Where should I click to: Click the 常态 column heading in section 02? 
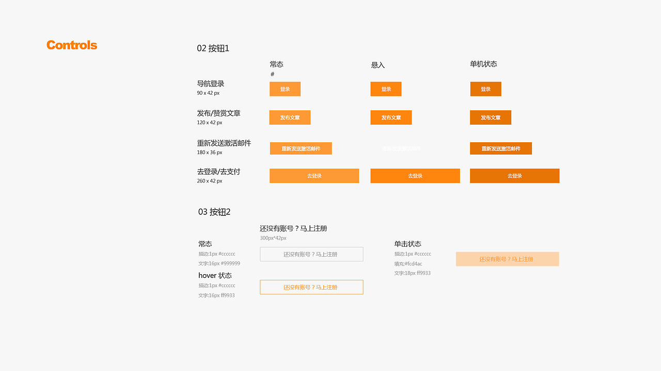(x=276, y=64)
